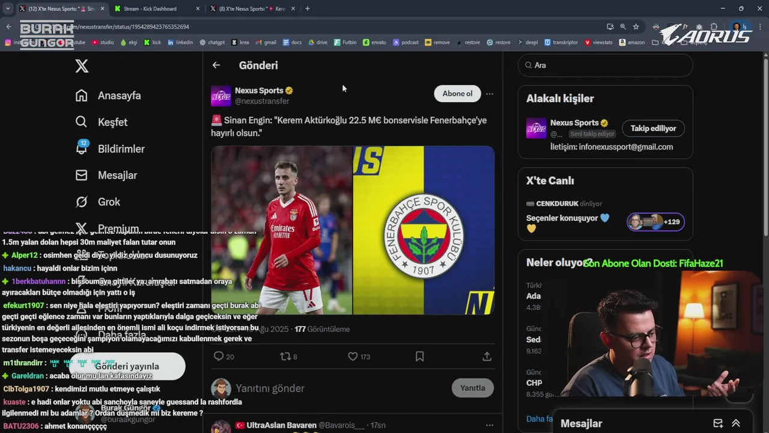Open the Futbin bookmark
Image resolution: width=769 pixels, height=433 pixels.
coord(345,43)
